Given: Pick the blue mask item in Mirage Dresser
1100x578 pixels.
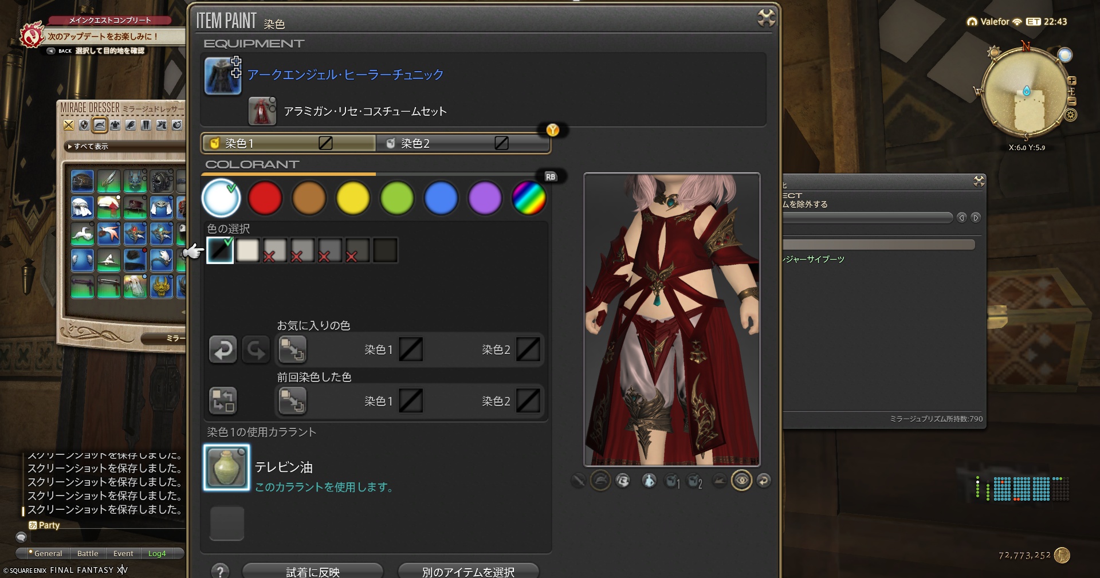Looking at the screenshot, I should [x=135, y=181].
